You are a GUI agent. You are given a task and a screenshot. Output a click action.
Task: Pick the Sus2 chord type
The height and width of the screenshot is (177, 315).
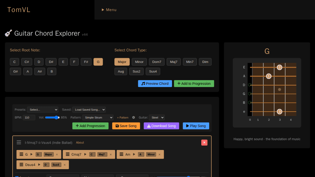[x=136, y=71]
